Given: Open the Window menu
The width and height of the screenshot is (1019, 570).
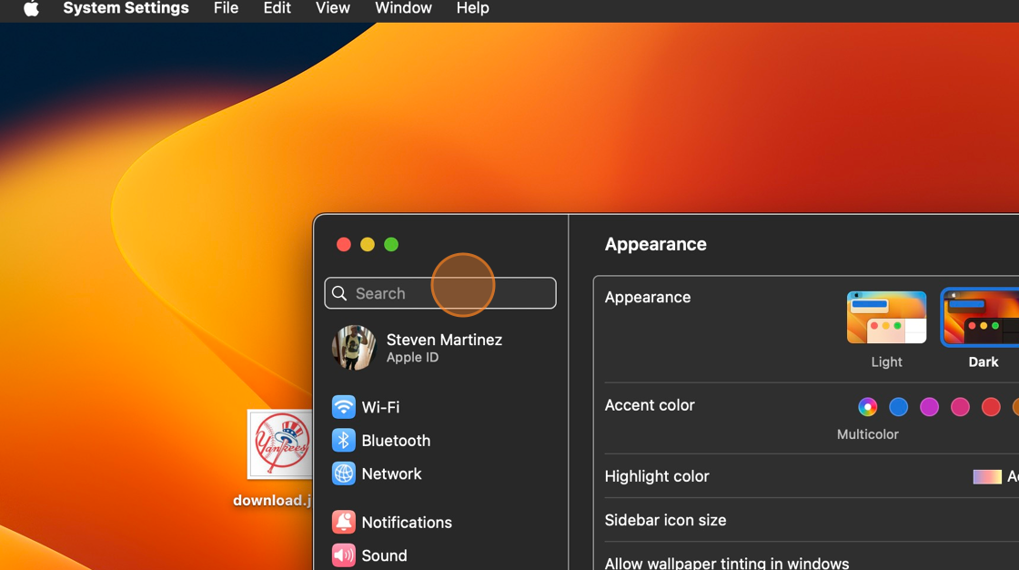Looking at the screenshot, I should (x=403, y=8).
